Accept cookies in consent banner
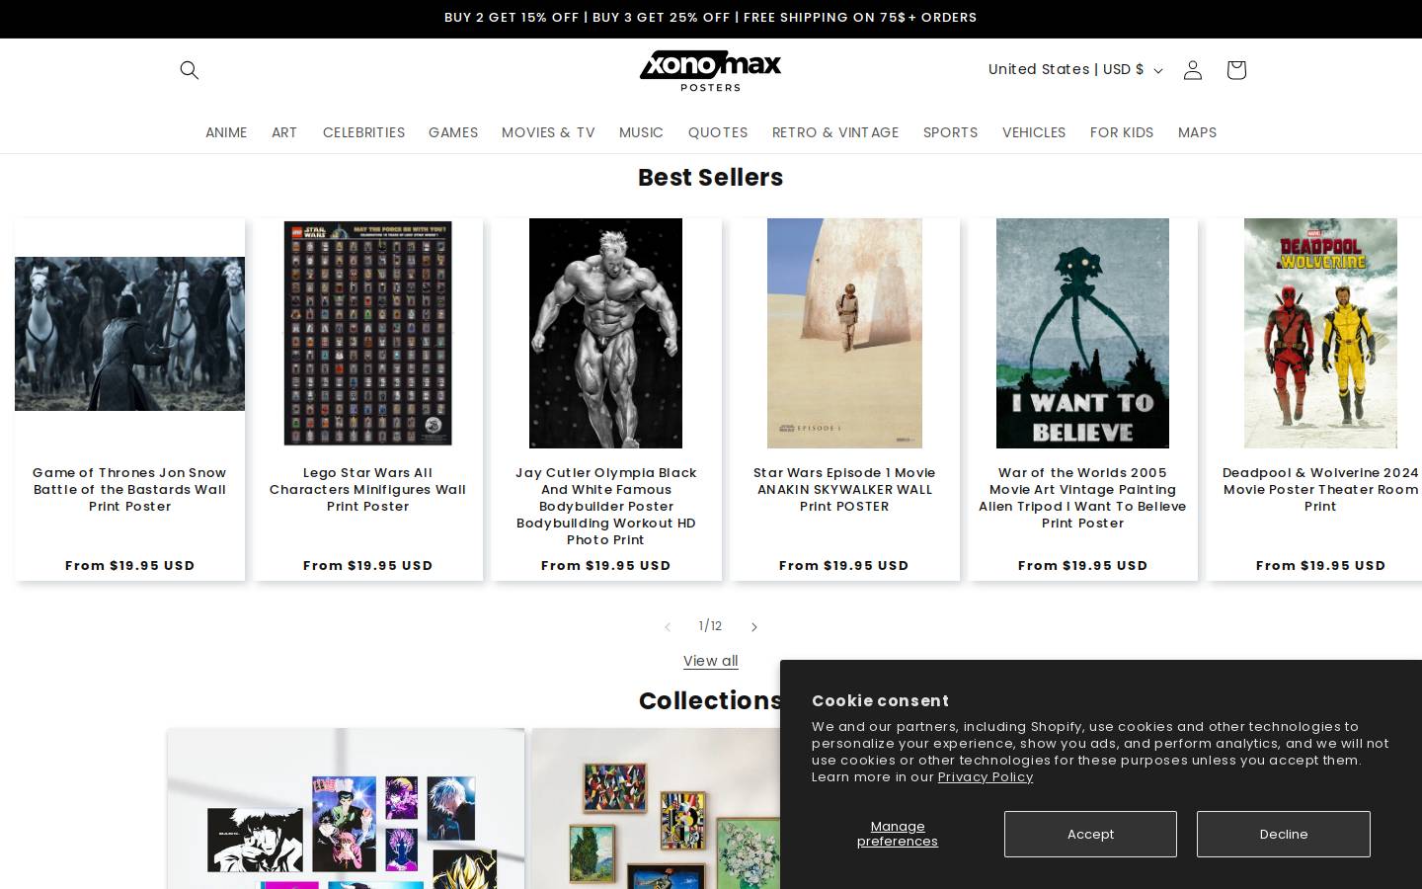Viewport: 1422px width, 889px height. pos(1090,834)
